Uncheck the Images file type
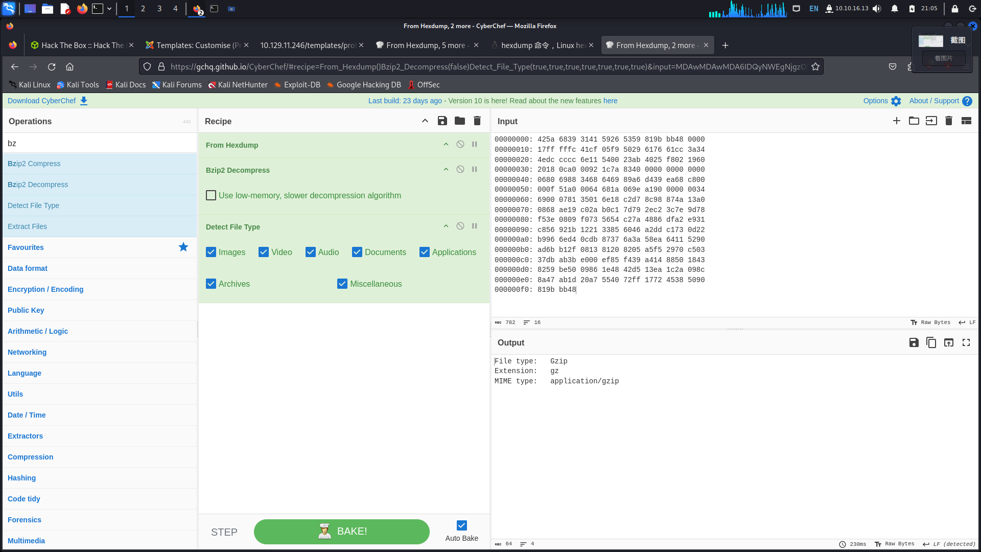Screen dimensions: 981x552 click(x=211, y=252)
